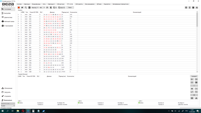Click the Поиск button
Viewport: 201px width, 113px height.
tap(70, 7)
